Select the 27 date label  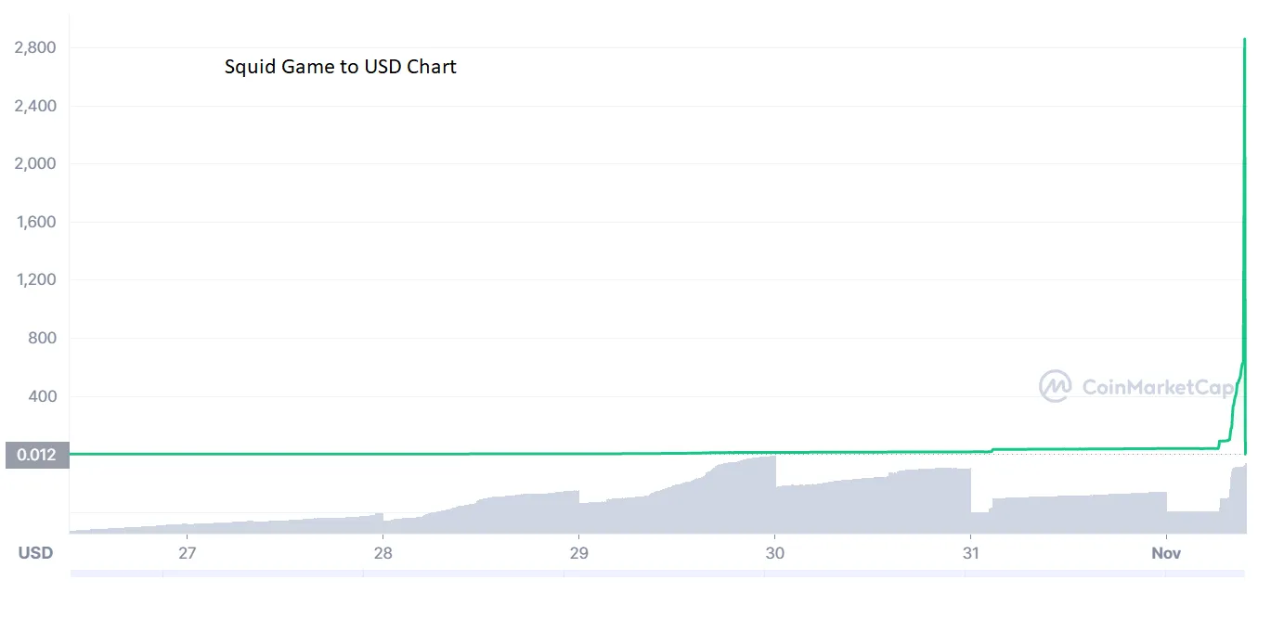[188, 552]
